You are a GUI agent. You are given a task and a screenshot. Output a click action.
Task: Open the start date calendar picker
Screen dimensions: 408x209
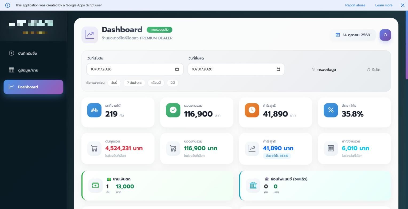click(x=177, y=69)
